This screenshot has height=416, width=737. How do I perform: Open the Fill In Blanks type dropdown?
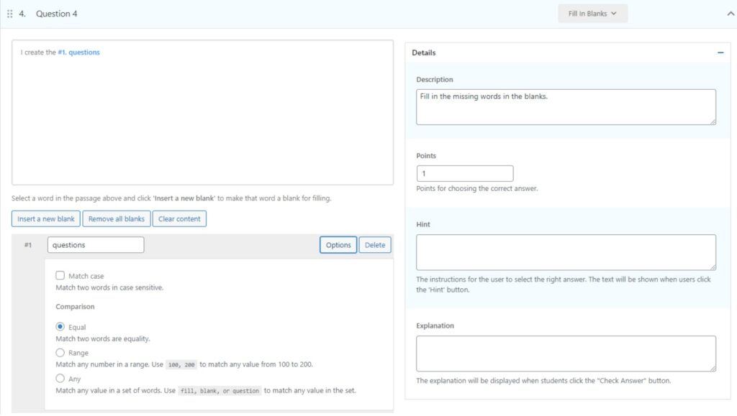tap(592, 14)
